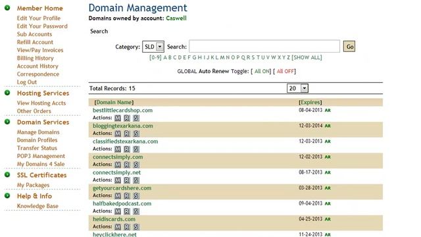Toggle AR auto renew for bestlittlecardshop.com
Viewport: 421px width, 237px height.
click(x=328, y=111)
